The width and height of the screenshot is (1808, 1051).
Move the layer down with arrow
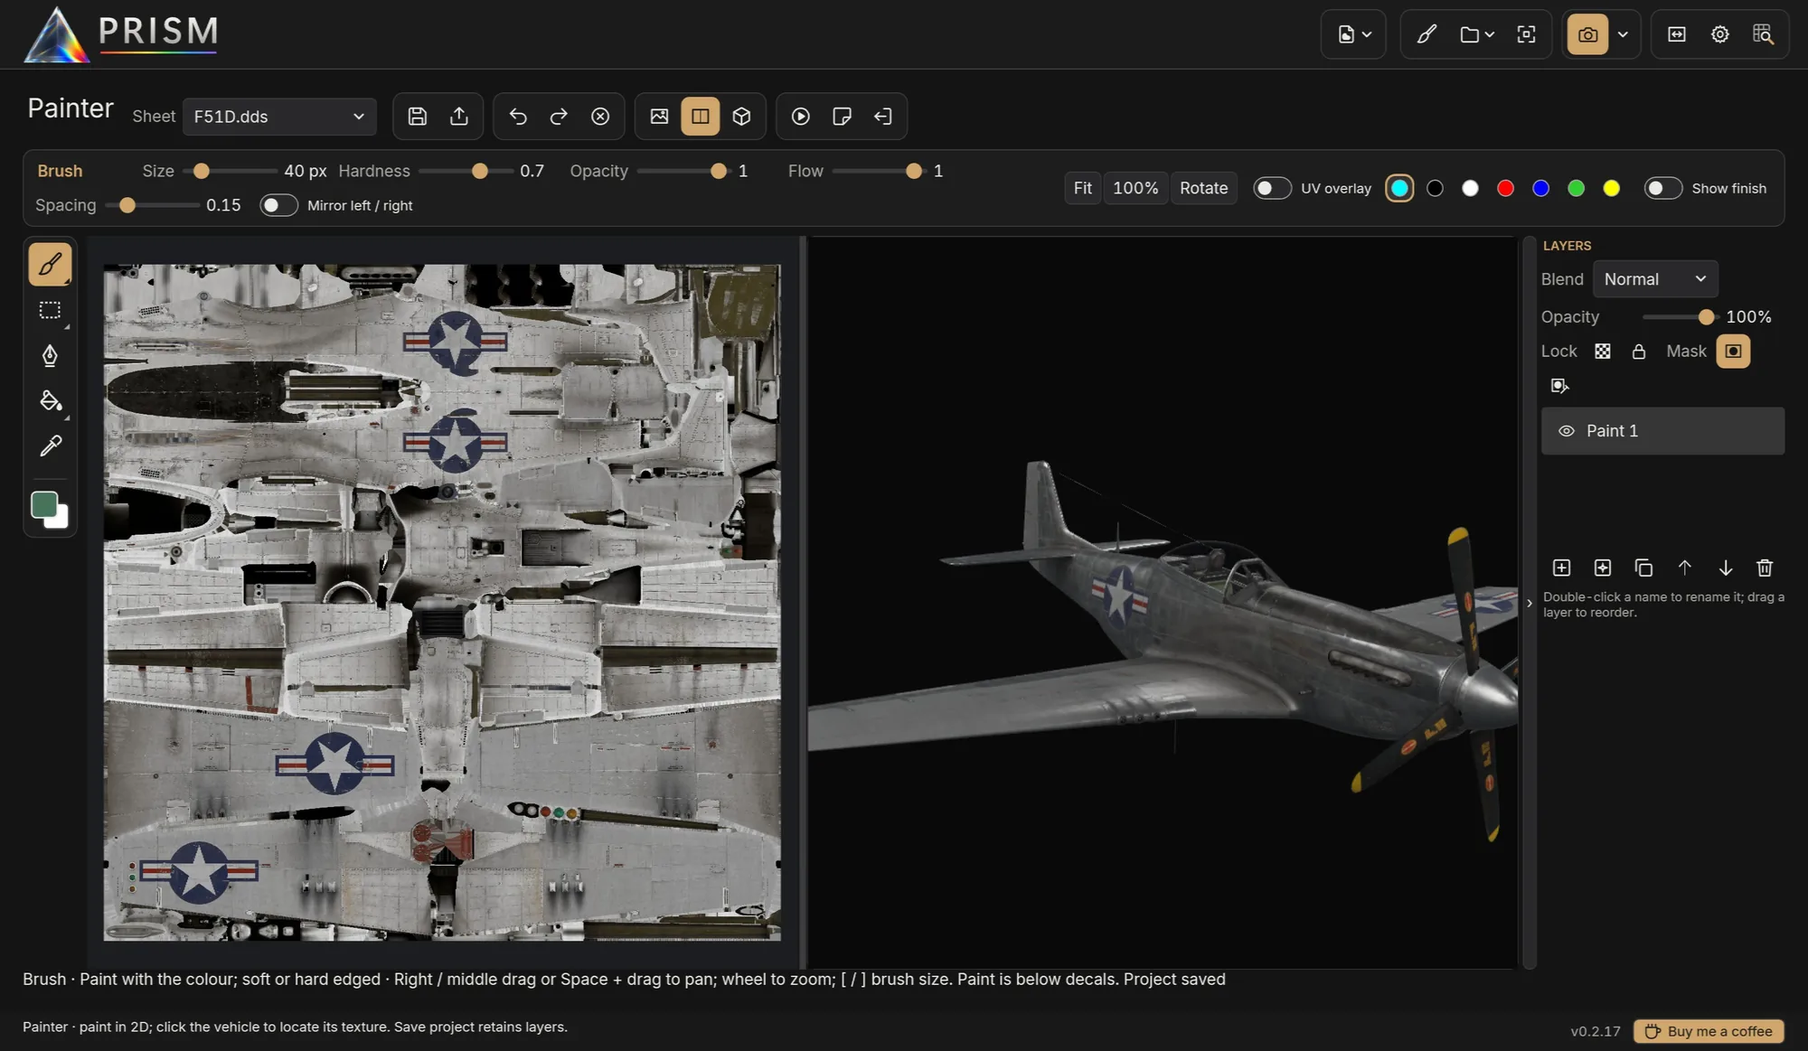[1725, 568]
